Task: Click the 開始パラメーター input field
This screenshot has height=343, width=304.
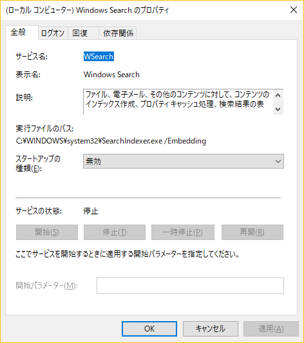Action: (190, 286)
